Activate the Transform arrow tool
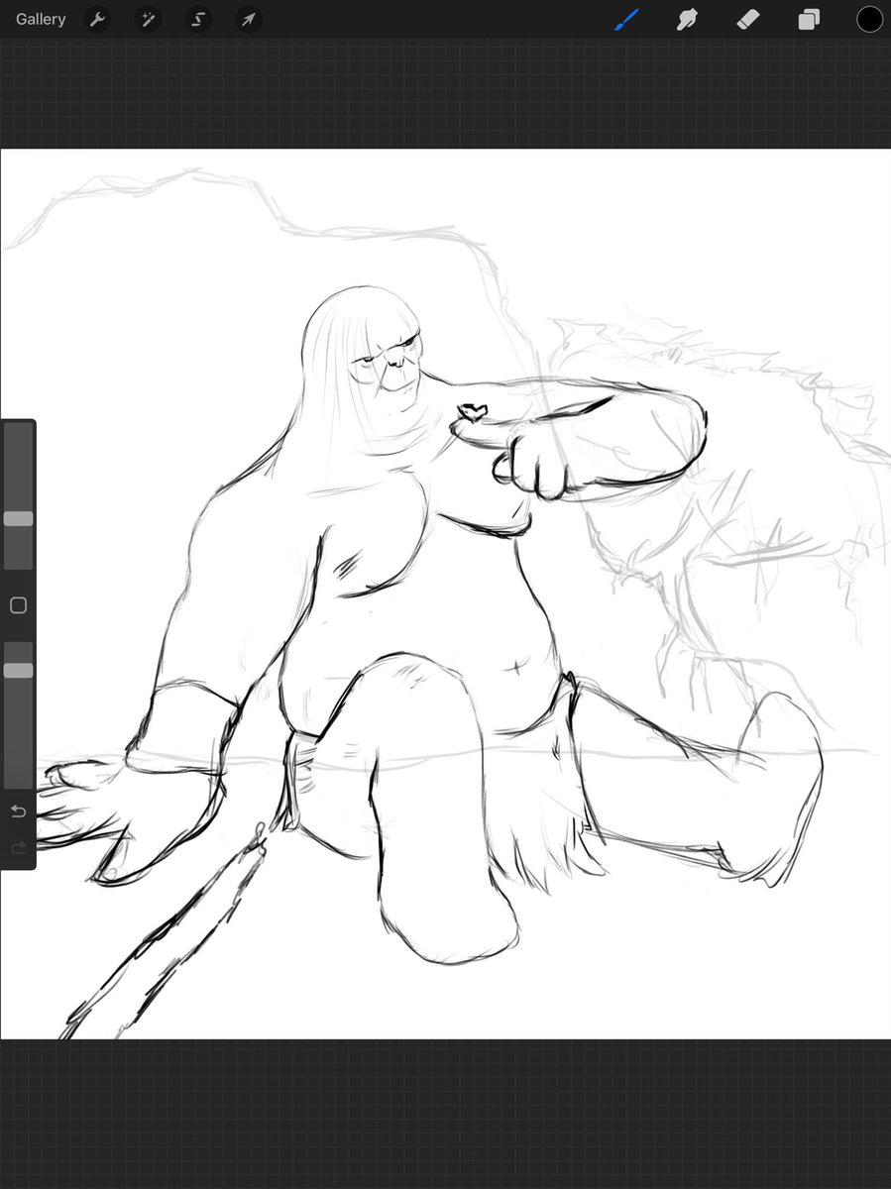 pos(249,19)
